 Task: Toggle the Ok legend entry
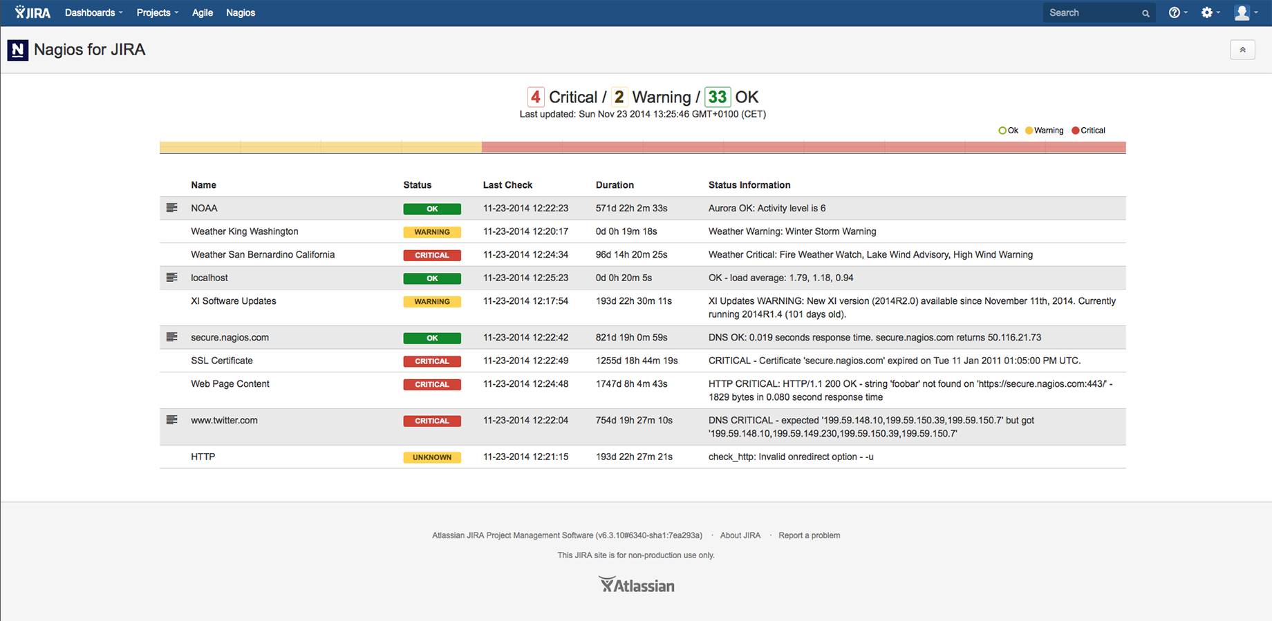pos(1009,131)
